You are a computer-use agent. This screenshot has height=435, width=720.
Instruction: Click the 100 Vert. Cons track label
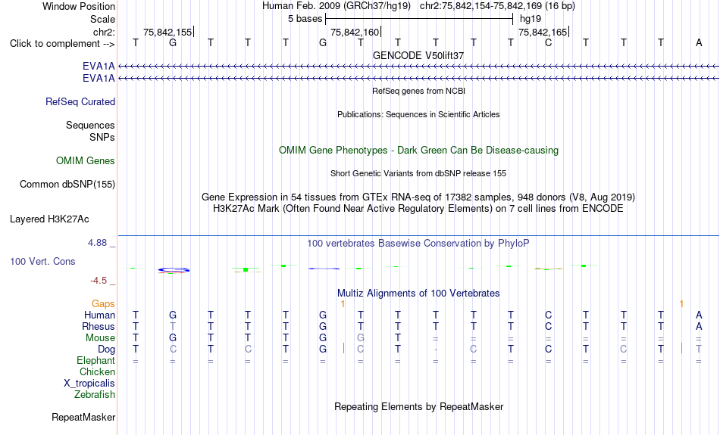(x=42, y=261)
